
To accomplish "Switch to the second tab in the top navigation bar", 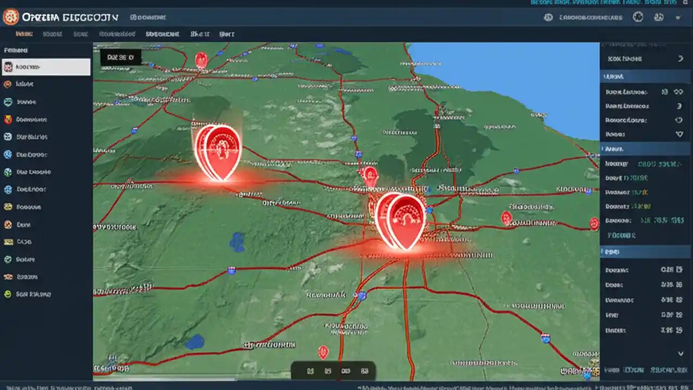I will coord(53,34).
